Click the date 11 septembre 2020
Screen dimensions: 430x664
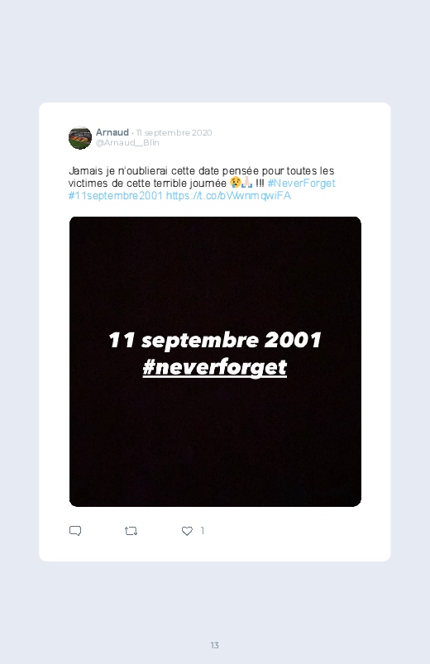pyautogui.click(x=174, y=132)
